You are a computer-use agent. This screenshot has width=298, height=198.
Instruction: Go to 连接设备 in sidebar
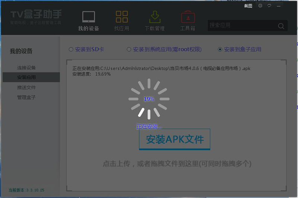tap(26, 68)
